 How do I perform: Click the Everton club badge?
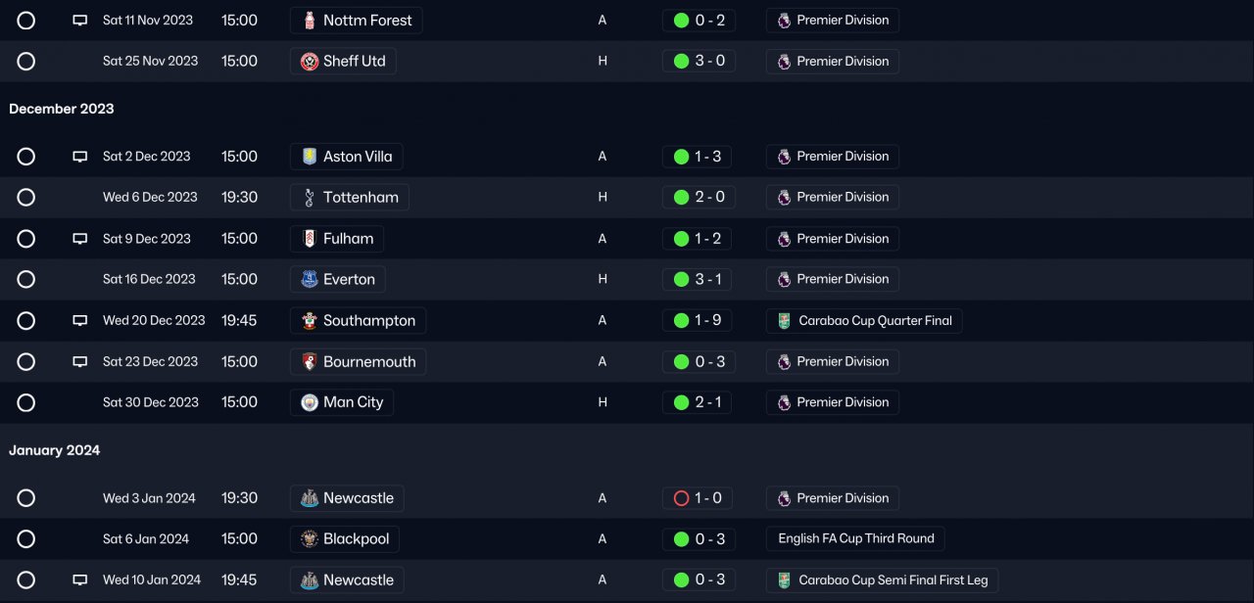[310, 280]
